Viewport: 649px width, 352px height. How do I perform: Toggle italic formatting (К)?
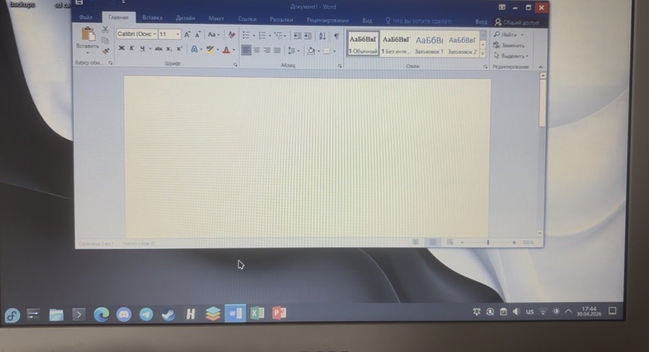pyautogui.click(x=132, y=48)
